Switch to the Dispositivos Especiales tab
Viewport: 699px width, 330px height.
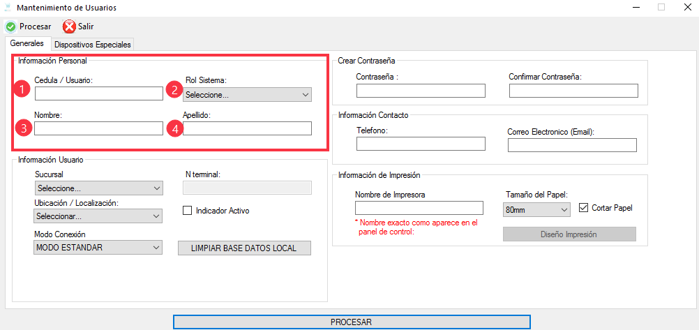tap(92, 44)
